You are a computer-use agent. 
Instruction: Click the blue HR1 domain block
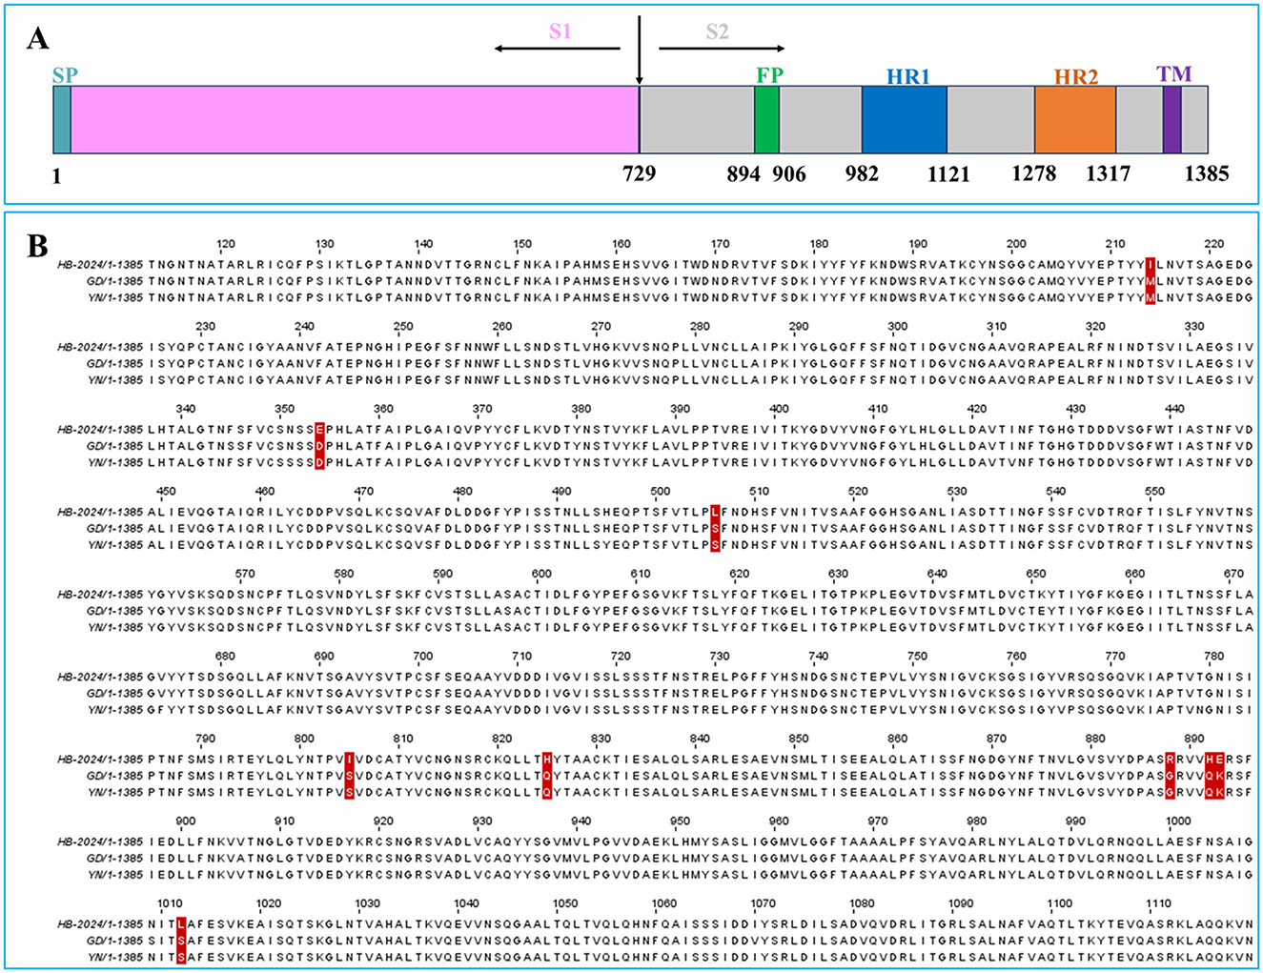(x=905, y=120)
